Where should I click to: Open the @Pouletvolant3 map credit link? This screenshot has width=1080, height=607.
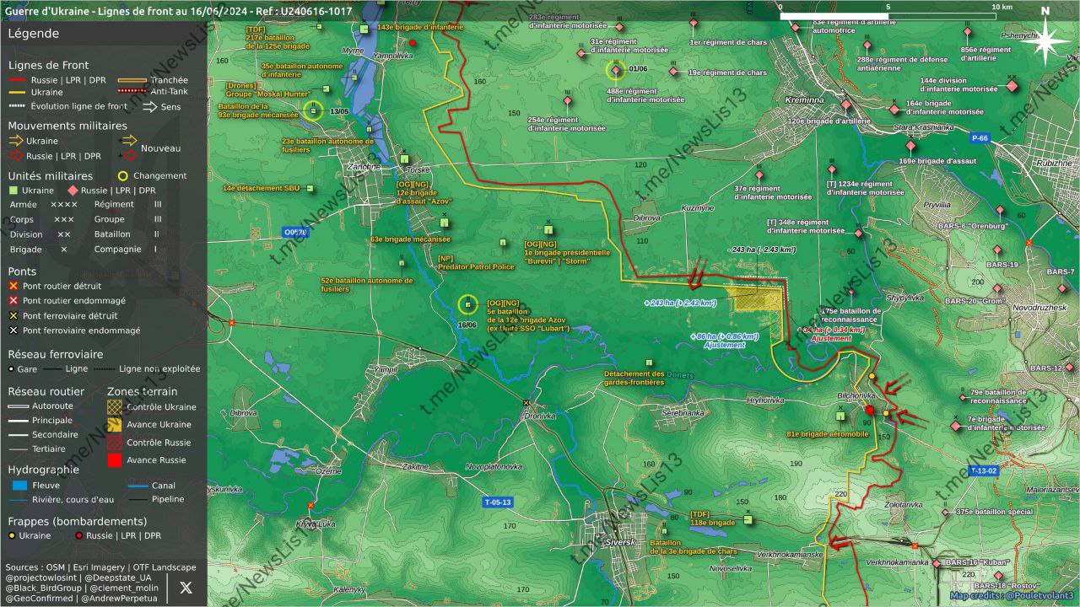click(1041, 596)
